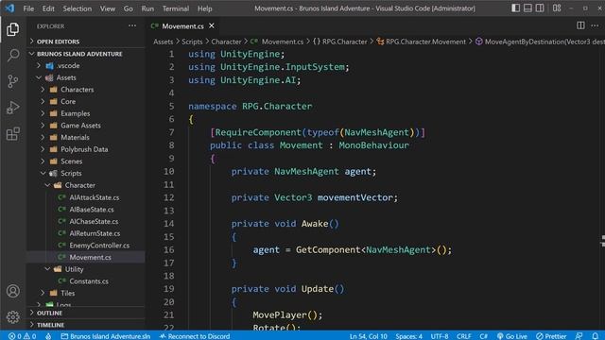Expand the Examples folder
Viewport: 605px width, 340px height.
point(86,113)
